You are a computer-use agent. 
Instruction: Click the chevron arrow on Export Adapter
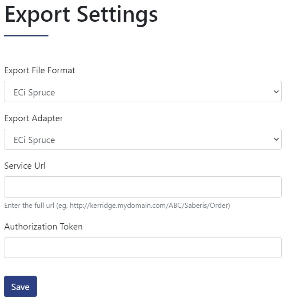coord(276,139)
